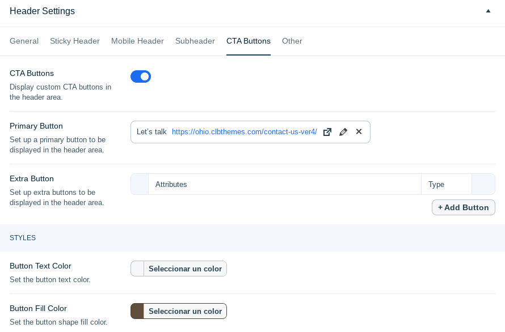This screenshot has width=505, height=332.
Task: Click Seleccionar un color for Button Text Color
Action: [185, 269]
